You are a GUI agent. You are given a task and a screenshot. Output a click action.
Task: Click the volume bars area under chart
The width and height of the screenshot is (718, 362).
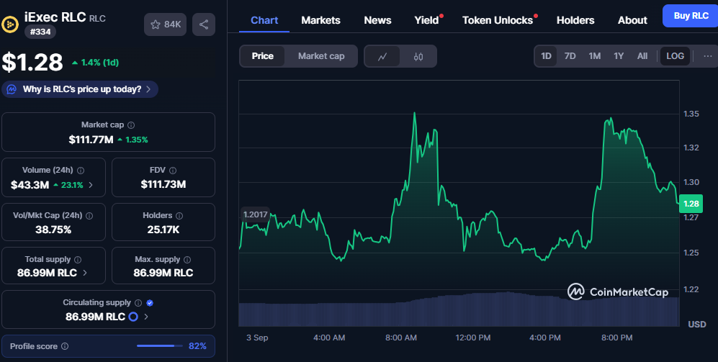tap(459, 309)
